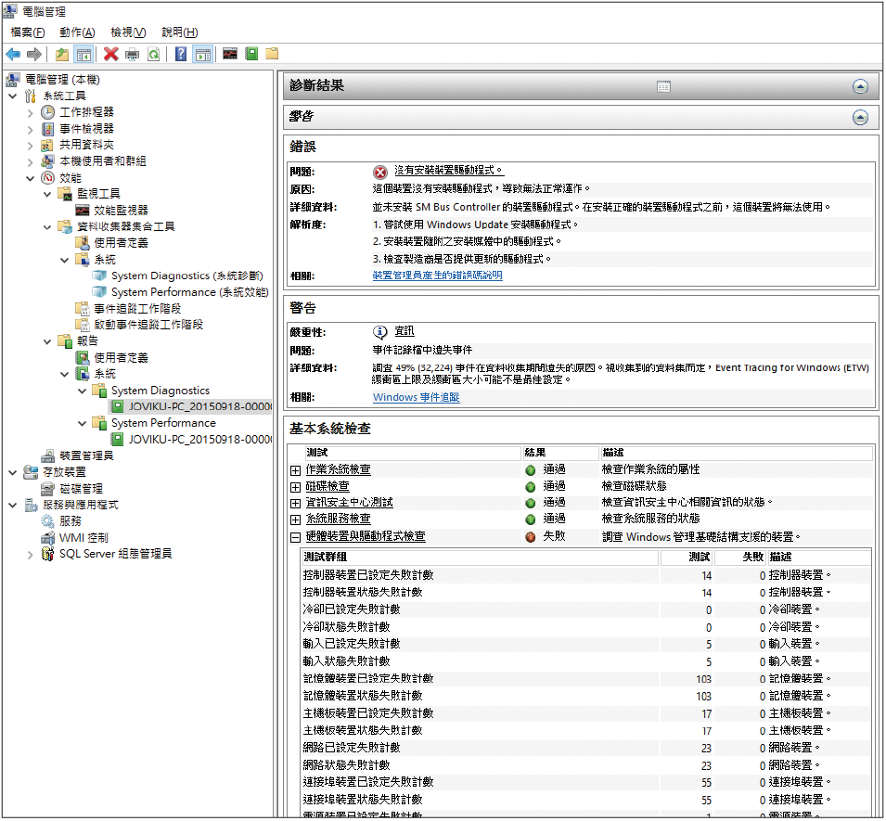Viewport: 886px width, 821px height.
Task: Select 磁碟管理 in the tree
Action: 82,488
